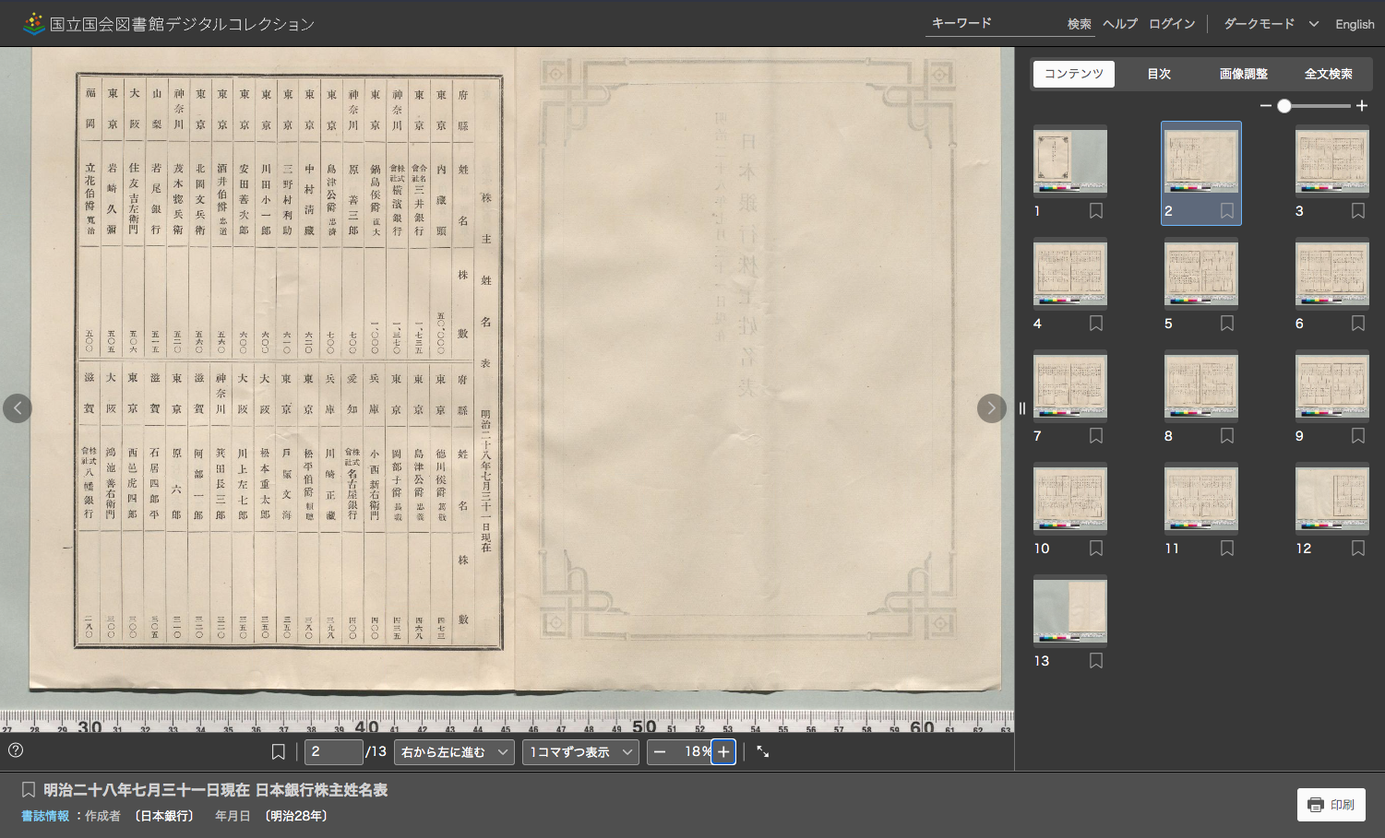This screenshot has width=1385, height=838.
Task: Toggle bookmark for thumbnail 5
Action: pyautogui.click(x=1227, y=324)
